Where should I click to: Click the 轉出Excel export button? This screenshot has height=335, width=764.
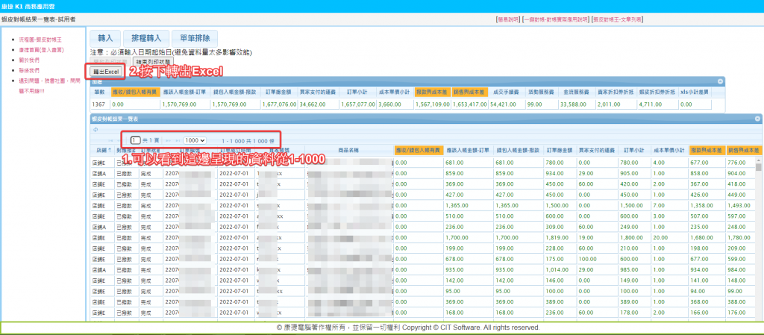coord(105,72)
